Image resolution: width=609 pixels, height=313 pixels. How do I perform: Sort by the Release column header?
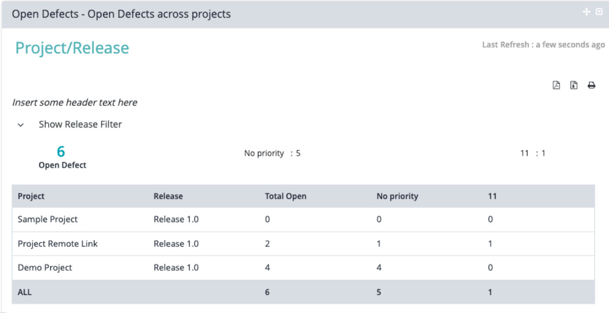(x=168, y=196)
